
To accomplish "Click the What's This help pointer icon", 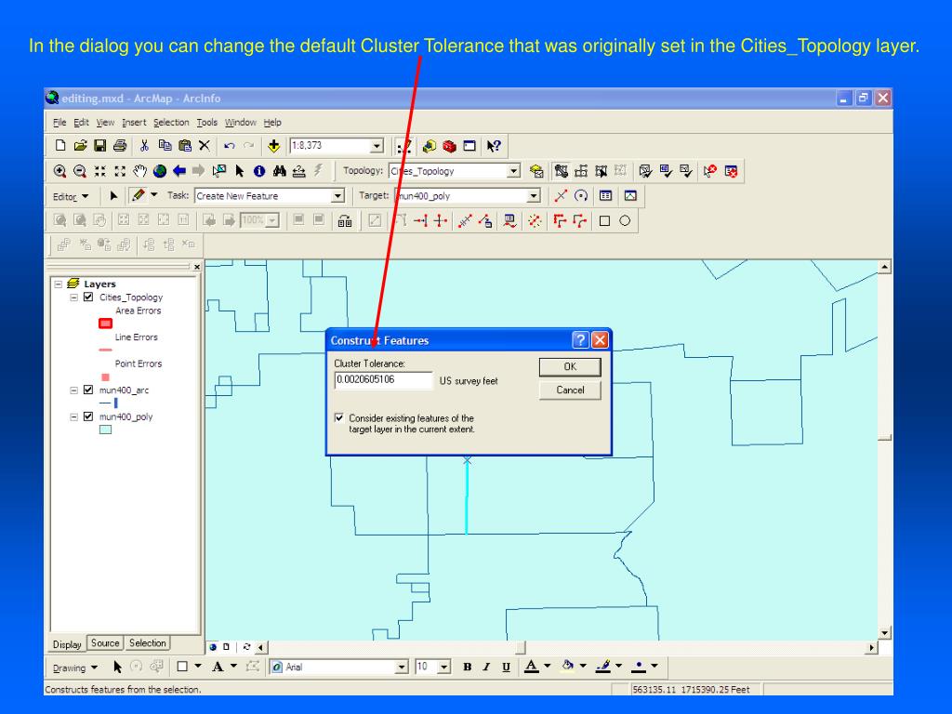I will coord(494,146).
